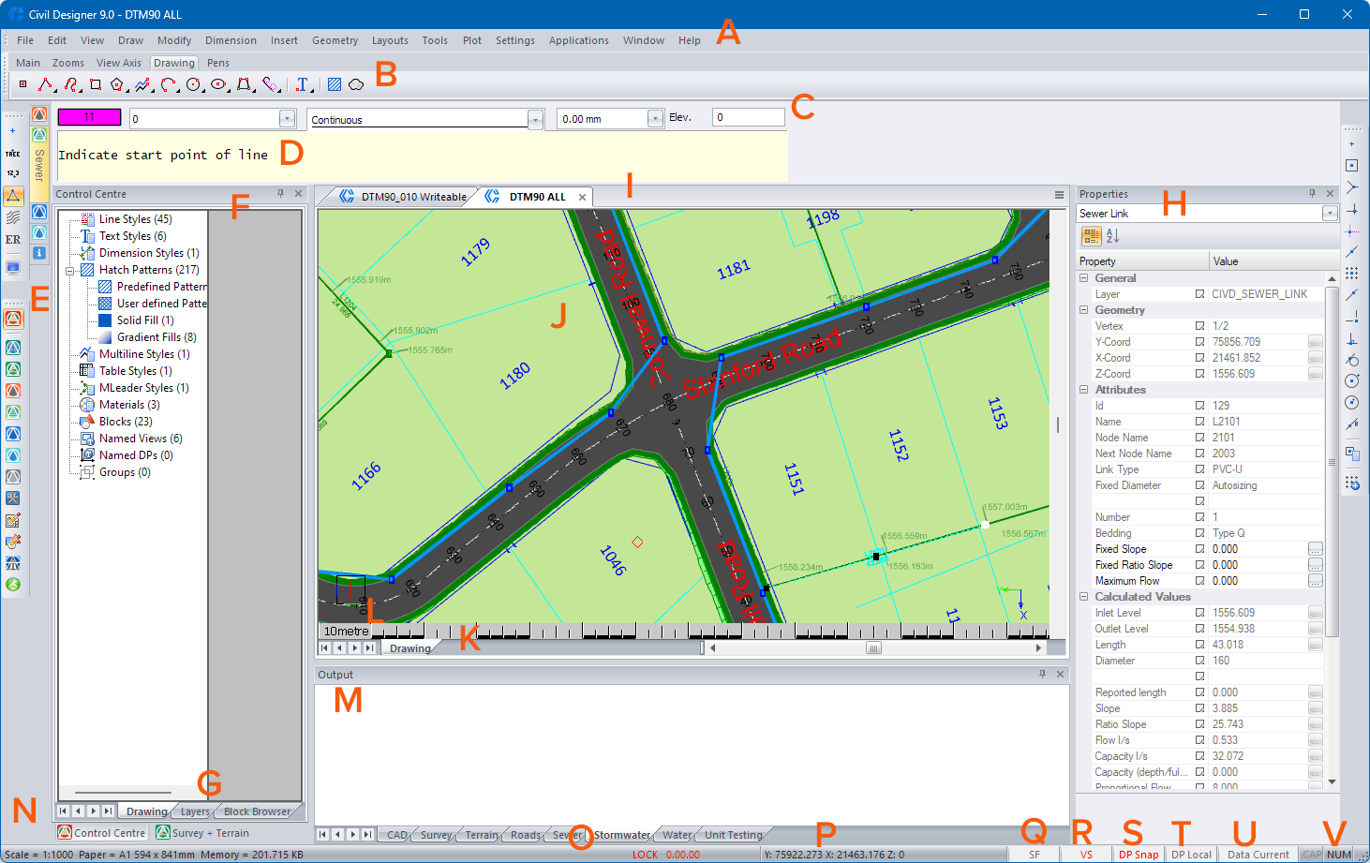Click the Categorized view icon in Properties

pyautogui.click(x=1092, y=236)
